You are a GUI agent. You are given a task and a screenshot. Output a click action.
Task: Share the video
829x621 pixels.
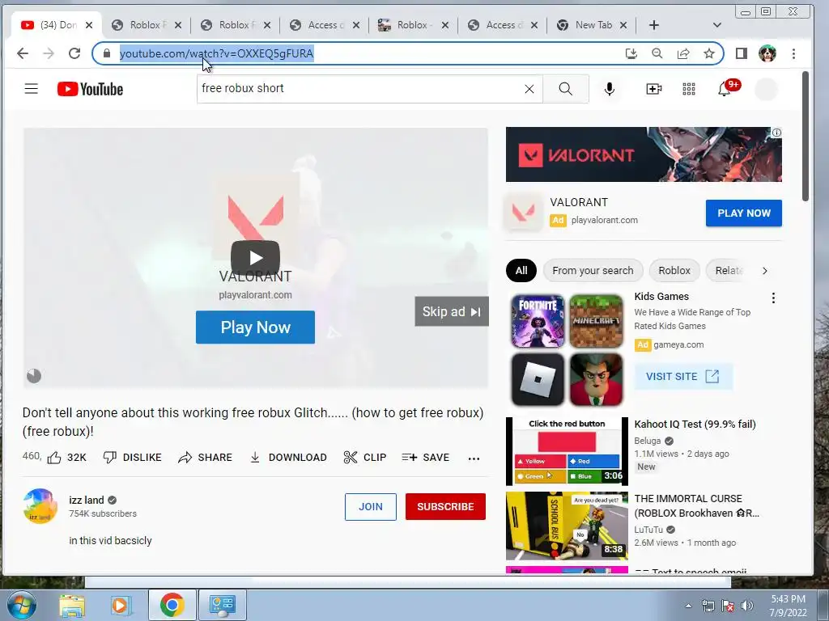coord(205,458)
